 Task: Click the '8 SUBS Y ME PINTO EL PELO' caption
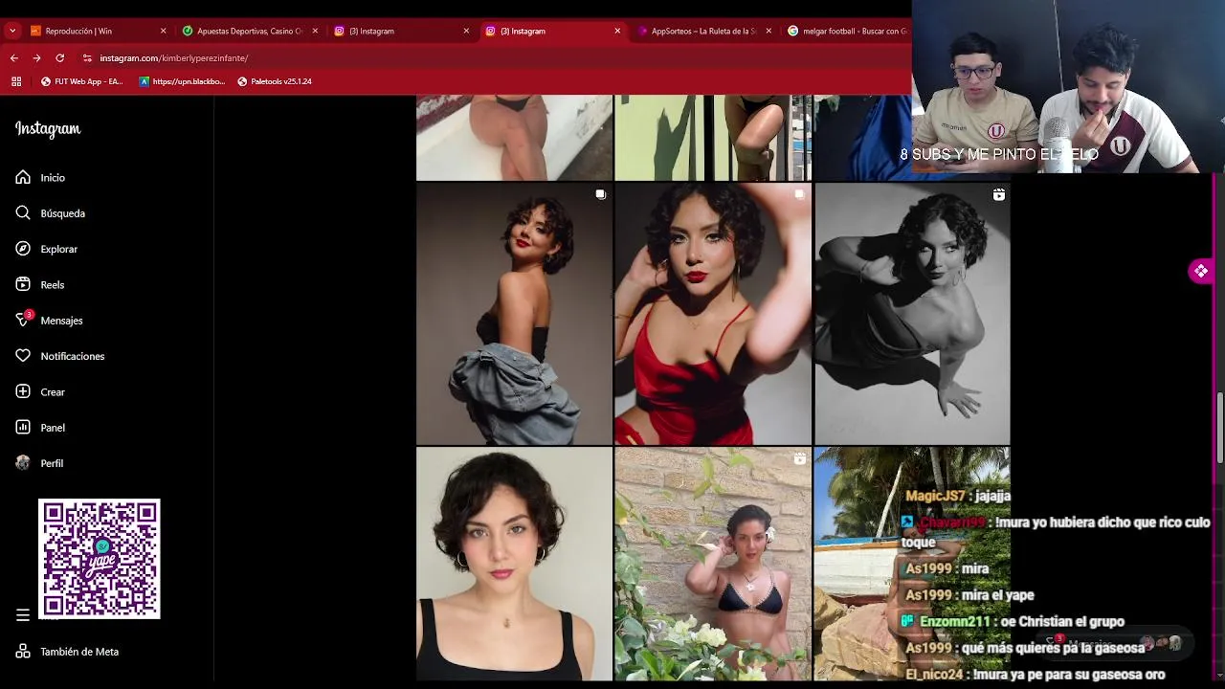click(x=999, y=154)
